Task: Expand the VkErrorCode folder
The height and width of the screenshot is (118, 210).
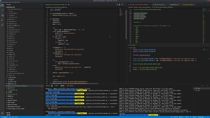Action: click(x=11, y=103)
